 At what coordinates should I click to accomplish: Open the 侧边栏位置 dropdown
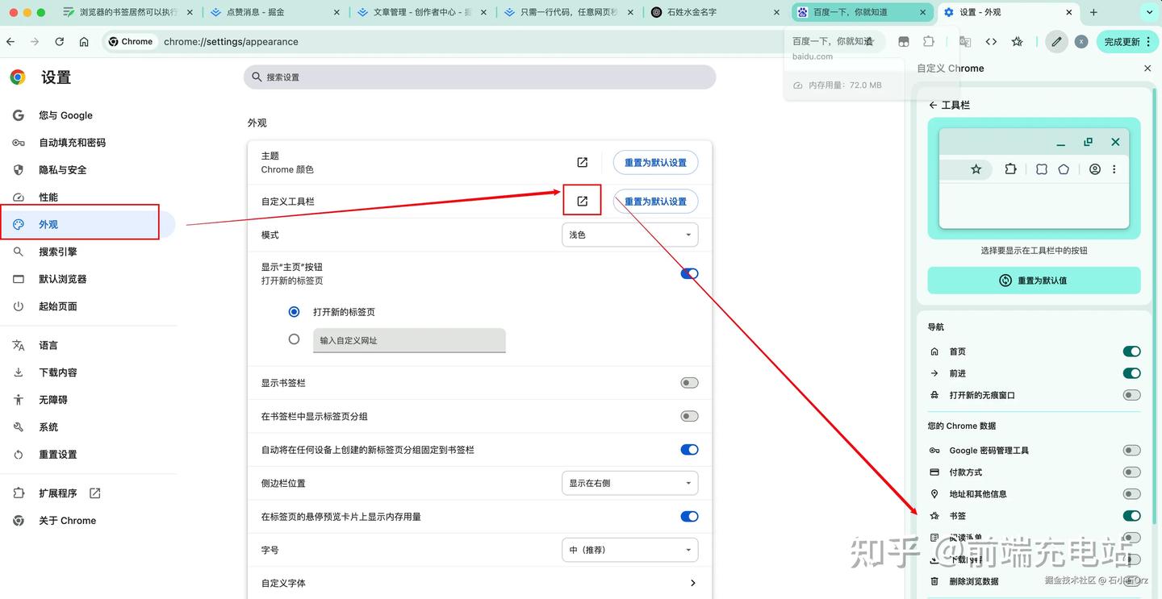629,482
